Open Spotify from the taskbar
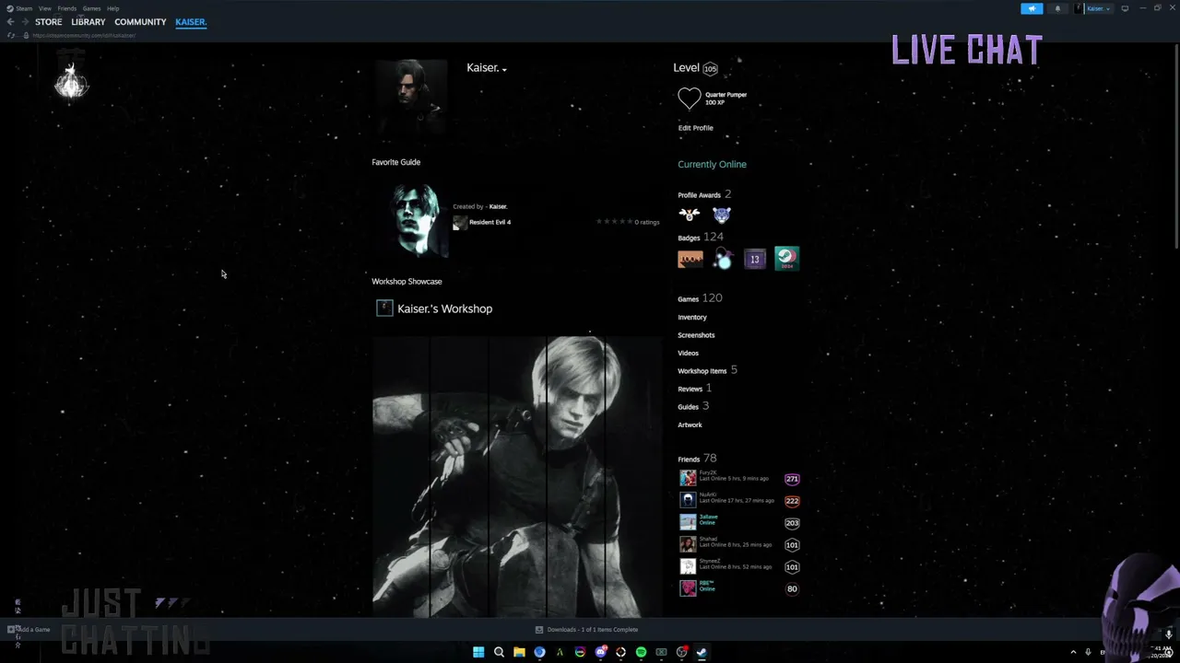The image size is (1180, 663). pyautogui.click(x=641, y=652)
